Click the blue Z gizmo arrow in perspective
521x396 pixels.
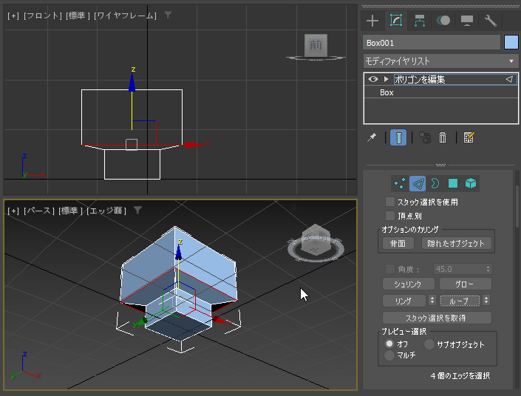[x=178, y=253]
